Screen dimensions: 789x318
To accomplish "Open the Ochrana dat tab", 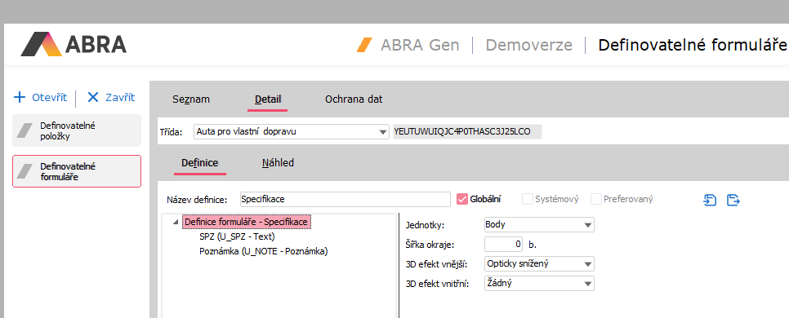I will tap(354, 99).
